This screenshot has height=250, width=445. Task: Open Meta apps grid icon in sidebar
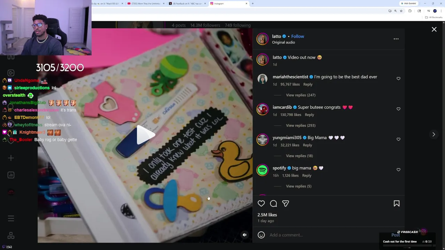tap(11, 236)
